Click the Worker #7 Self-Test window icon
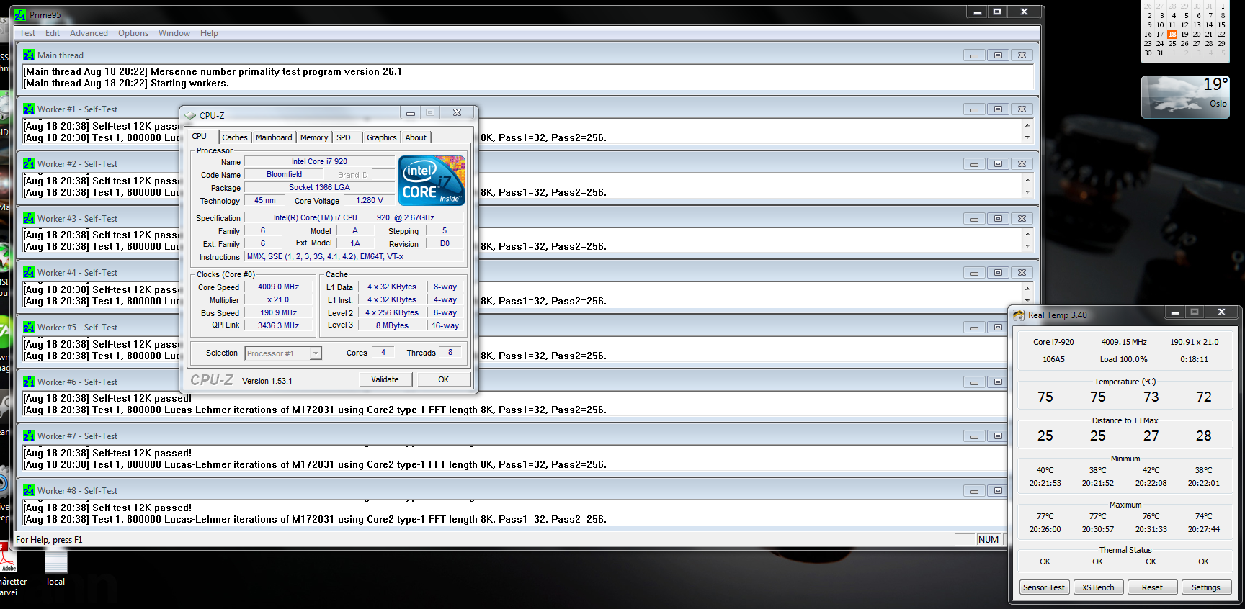The height and width of the screenshot is (609, 1245). [x=28, y=436]
